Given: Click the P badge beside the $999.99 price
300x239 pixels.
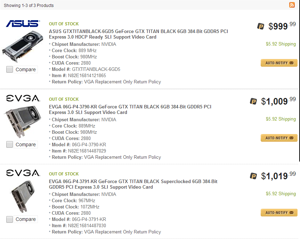Looking at the screenshot, I should 261,26.
